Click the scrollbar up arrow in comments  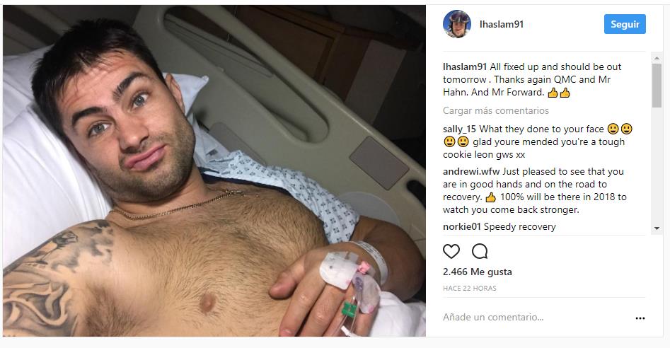point(657,58)
